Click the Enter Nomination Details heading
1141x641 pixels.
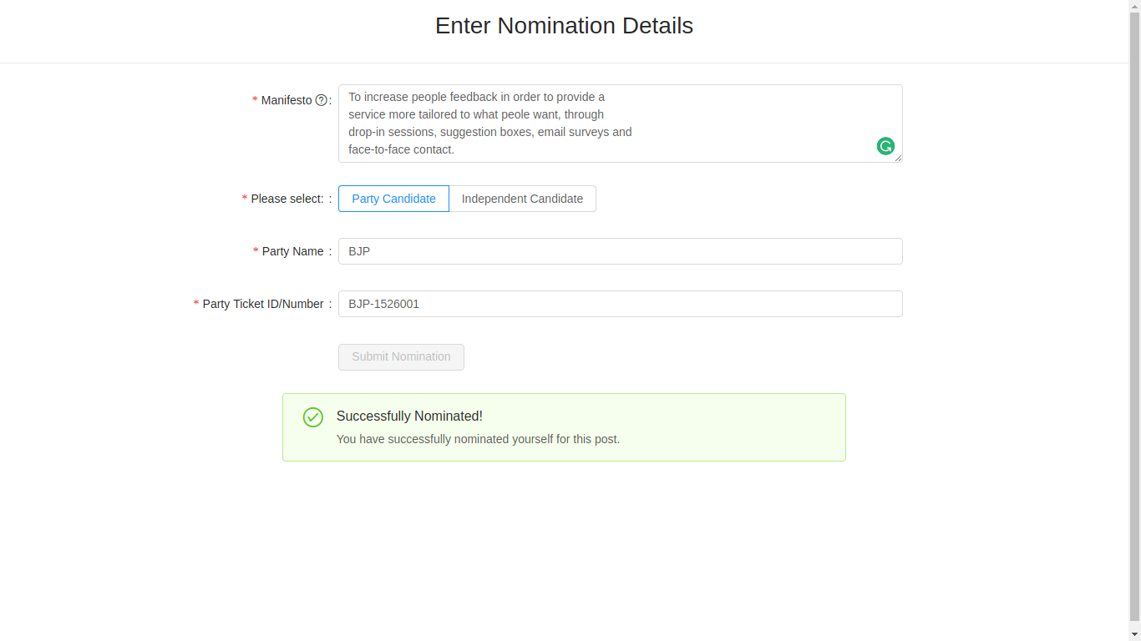(564, 26)
